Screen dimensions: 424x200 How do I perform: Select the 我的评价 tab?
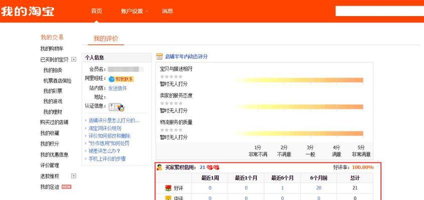click(106, 38)
